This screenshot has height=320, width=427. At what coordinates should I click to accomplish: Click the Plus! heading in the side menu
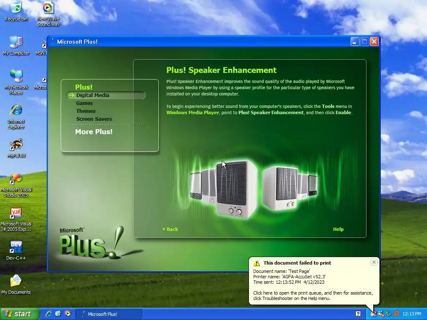pos(83,87)
